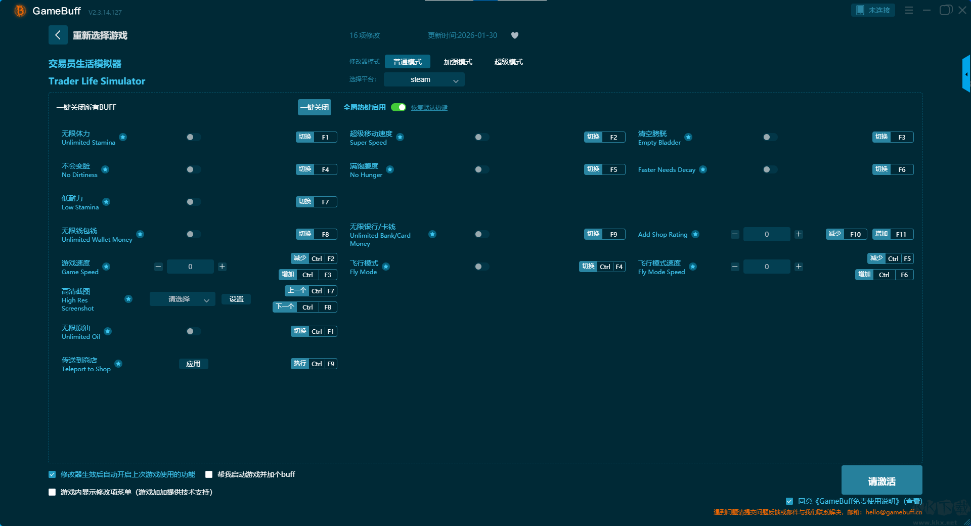This screenshot has height=526, width=971.
Task: Click the restore default hotkeys link
Action: tap(429, 108)
